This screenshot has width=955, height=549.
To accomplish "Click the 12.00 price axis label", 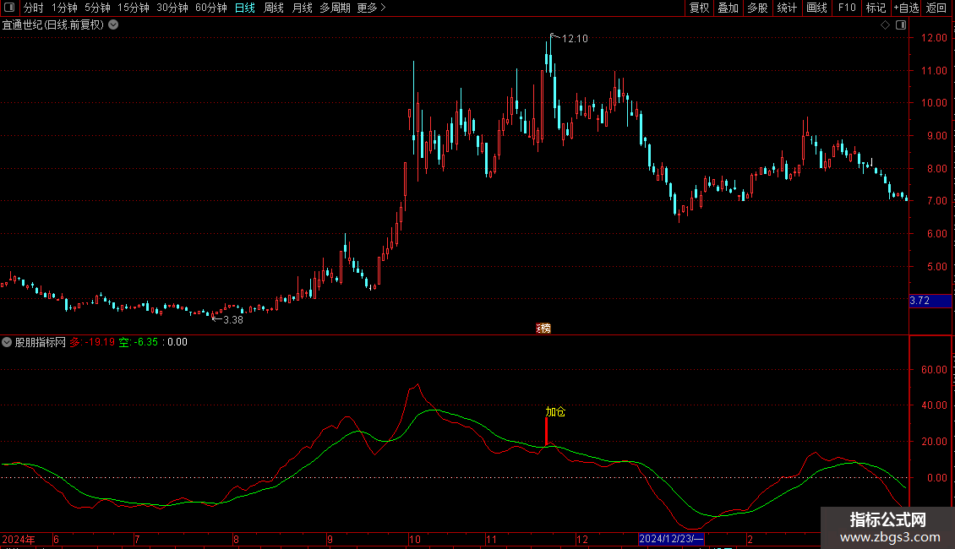I will [934, 38].
